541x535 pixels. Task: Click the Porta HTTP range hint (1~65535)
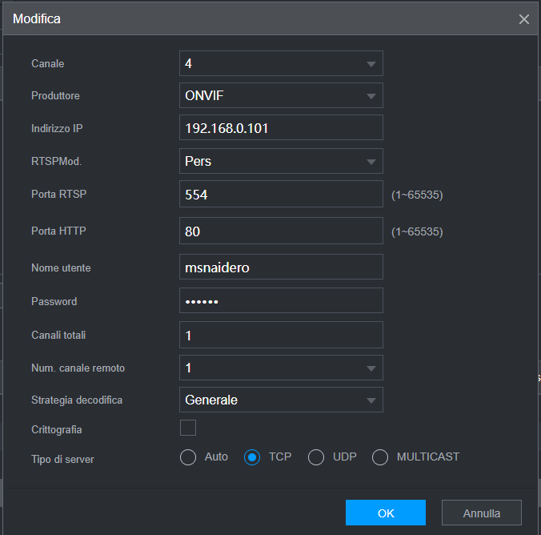[x=417, y=231]
